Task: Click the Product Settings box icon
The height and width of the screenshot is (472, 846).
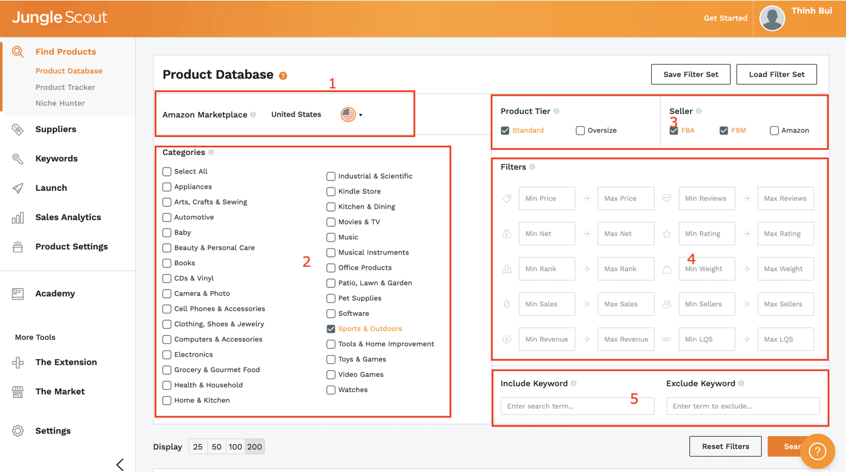Action: tap(18, 247)
